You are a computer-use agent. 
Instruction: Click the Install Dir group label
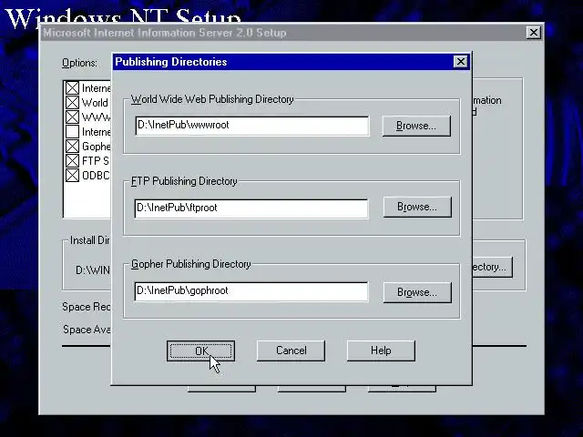click(x=89, y=240)
